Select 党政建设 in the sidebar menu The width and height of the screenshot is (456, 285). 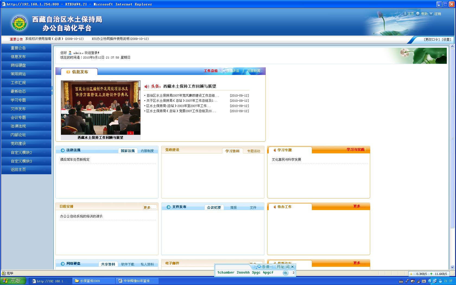pyautogui.click(x=18, y=144)
